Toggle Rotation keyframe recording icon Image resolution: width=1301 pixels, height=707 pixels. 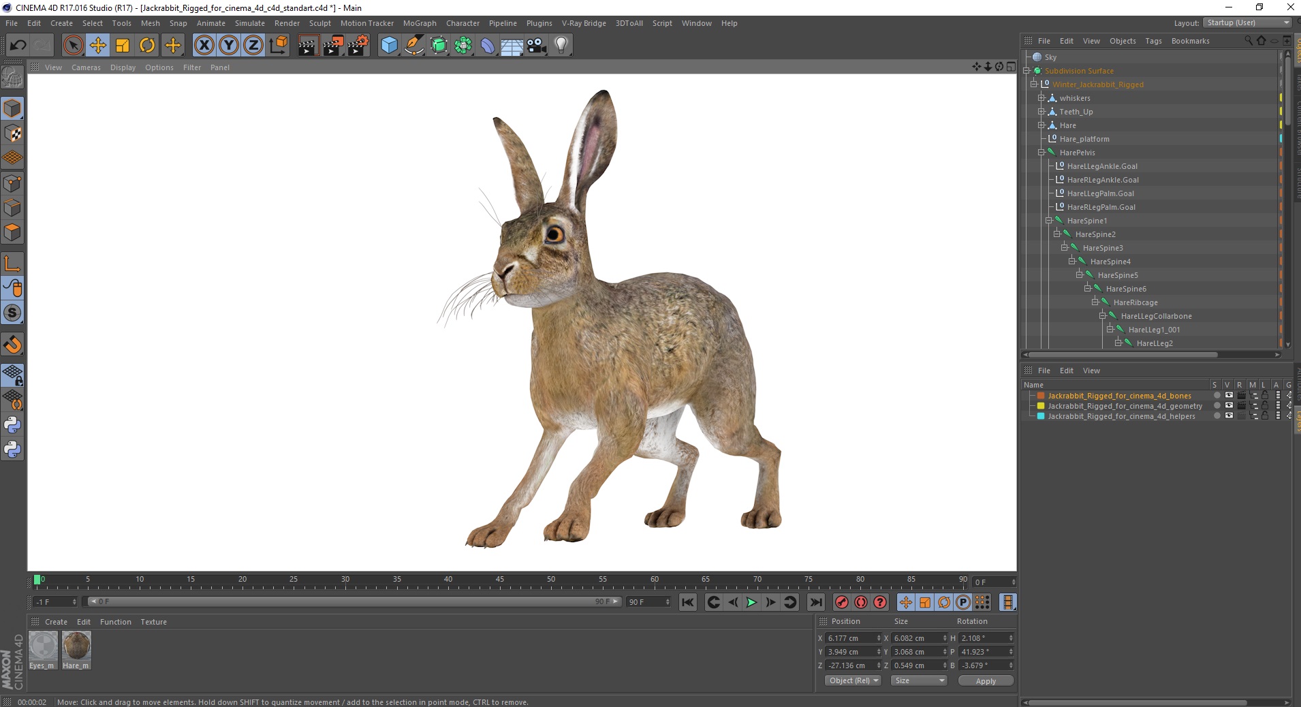pos(944,602)
